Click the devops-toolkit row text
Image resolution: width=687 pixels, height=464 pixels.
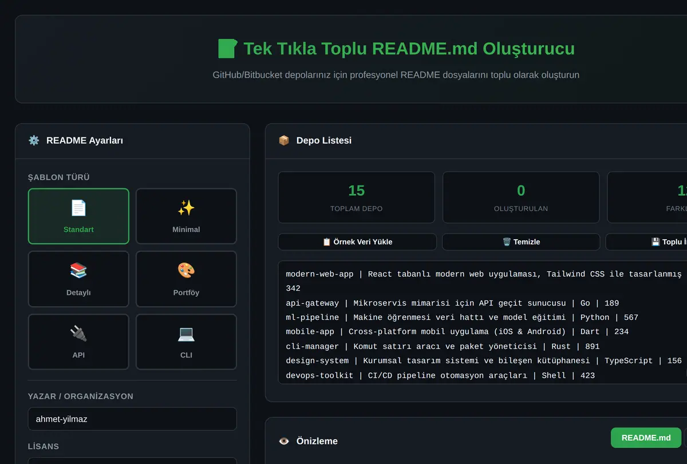440,376
